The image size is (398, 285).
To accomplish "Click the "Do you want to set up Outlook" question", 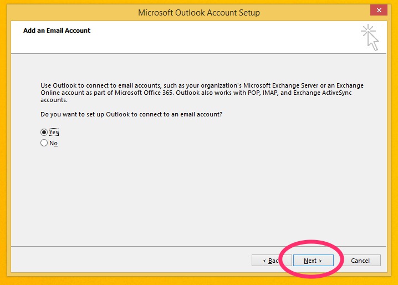I will tap(131, 114).
